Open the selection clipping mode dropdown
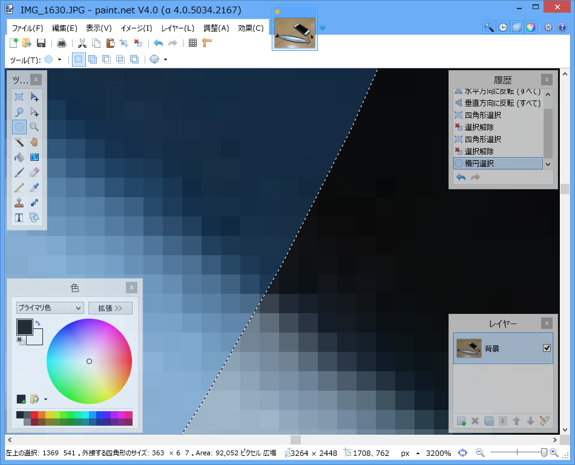Image resolution: width=575 pixels, height=465 pixels. pos(165,60)
